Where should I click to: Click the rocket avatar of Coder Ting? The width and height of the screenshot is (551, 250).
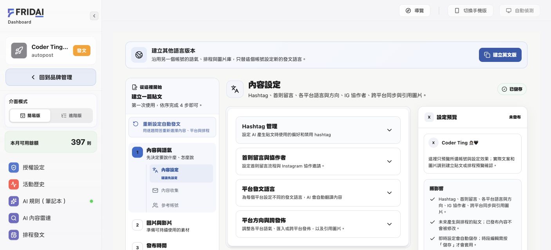[x=19, y=51]
